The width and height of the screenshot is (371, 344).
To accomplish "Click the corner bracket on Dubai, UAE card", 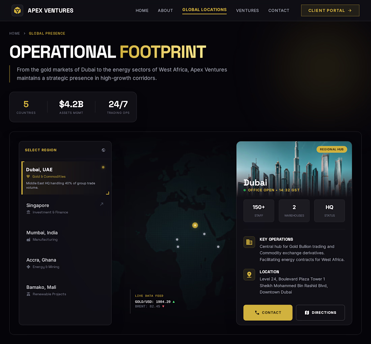I will (x=108, y=193).
